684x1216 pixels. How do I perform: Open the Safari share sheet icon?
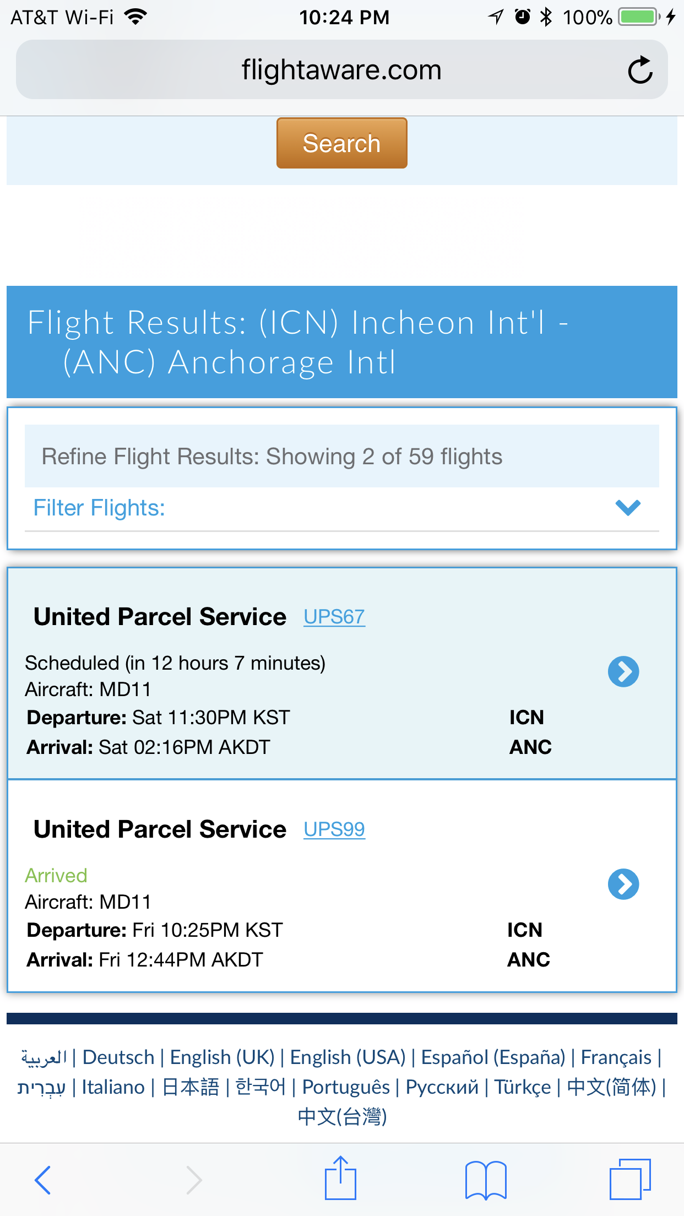[341, 1179]
